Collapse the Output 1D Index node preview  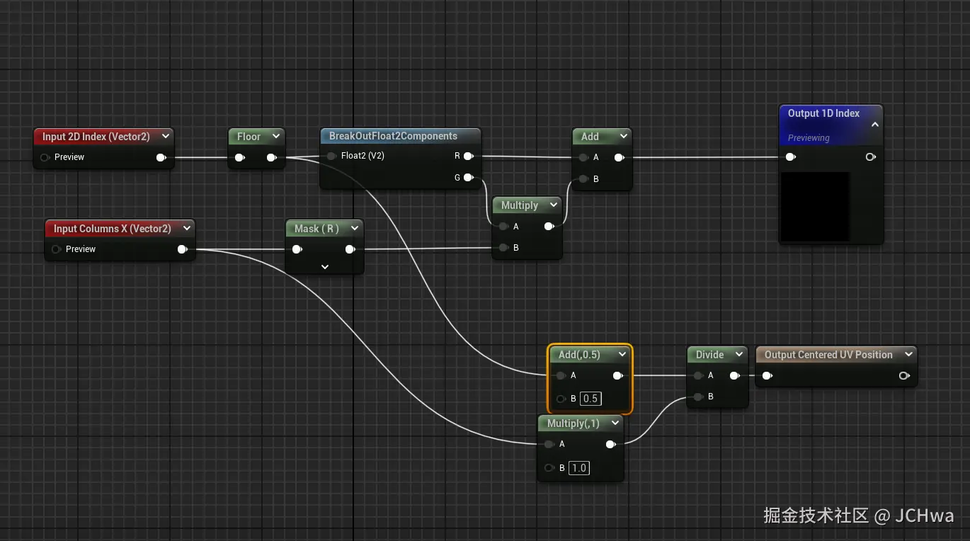pyautogui.click(x=874, y=124)
